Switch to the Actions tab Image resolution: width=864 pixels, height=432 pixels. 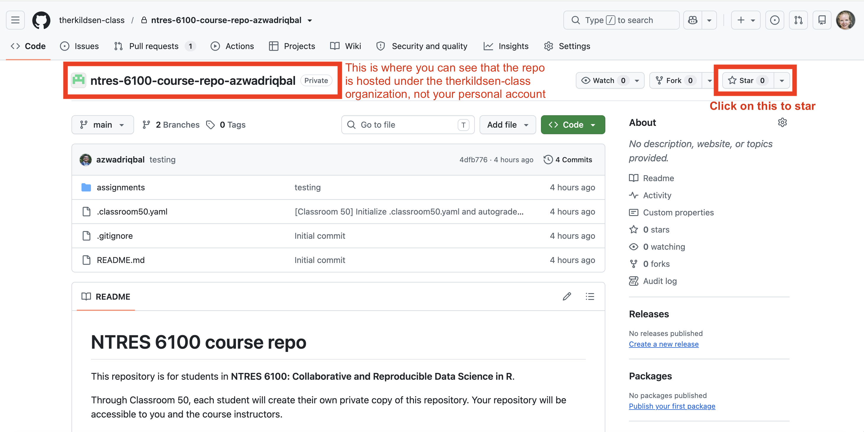click(x=232, y=46)
